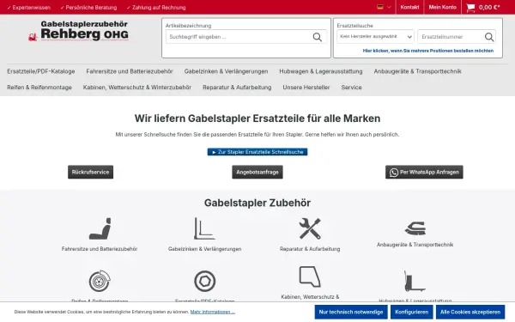Click the pallet truck Hubwagen icon
The width and height of the screenshot is (515, 322).
tap(415, 281)
